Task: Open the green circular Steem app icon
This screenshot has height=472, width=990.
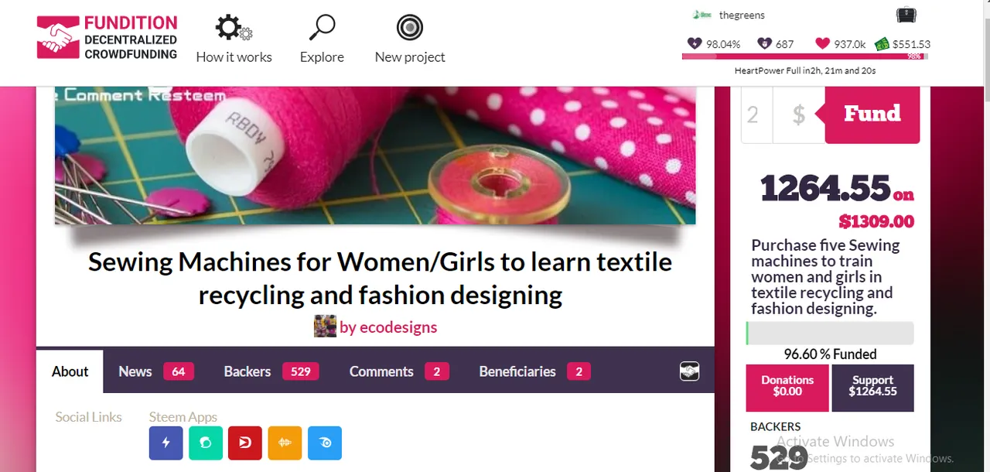Action: pos(206,443)
